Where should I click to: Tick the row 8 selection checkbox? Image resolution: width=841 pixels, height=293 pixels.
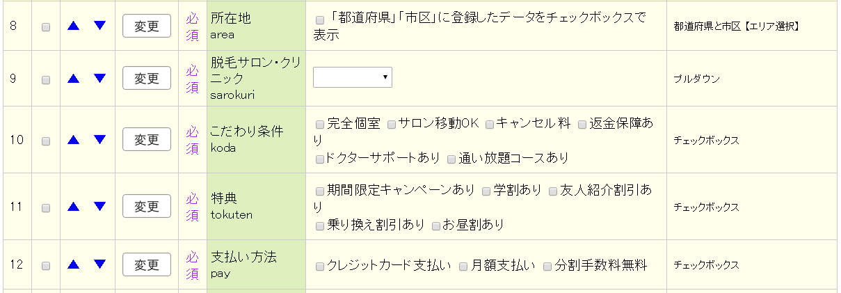pyautogui.click(x=46, y=27)
